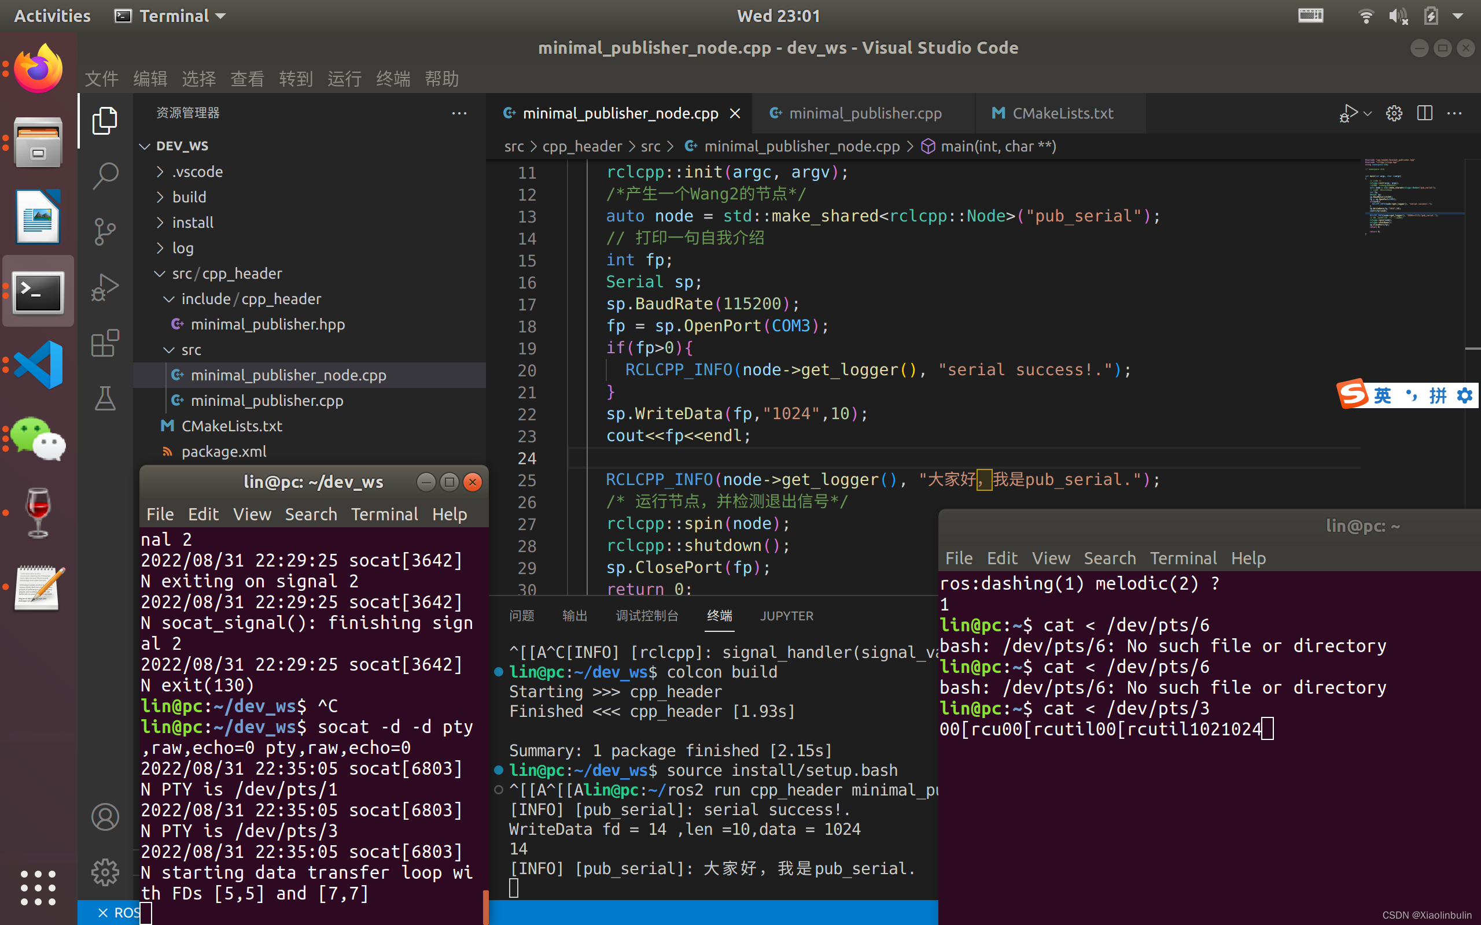Close the minimal_publisher_node.cpp tab
1481x925 pixels.
(735, 113)
